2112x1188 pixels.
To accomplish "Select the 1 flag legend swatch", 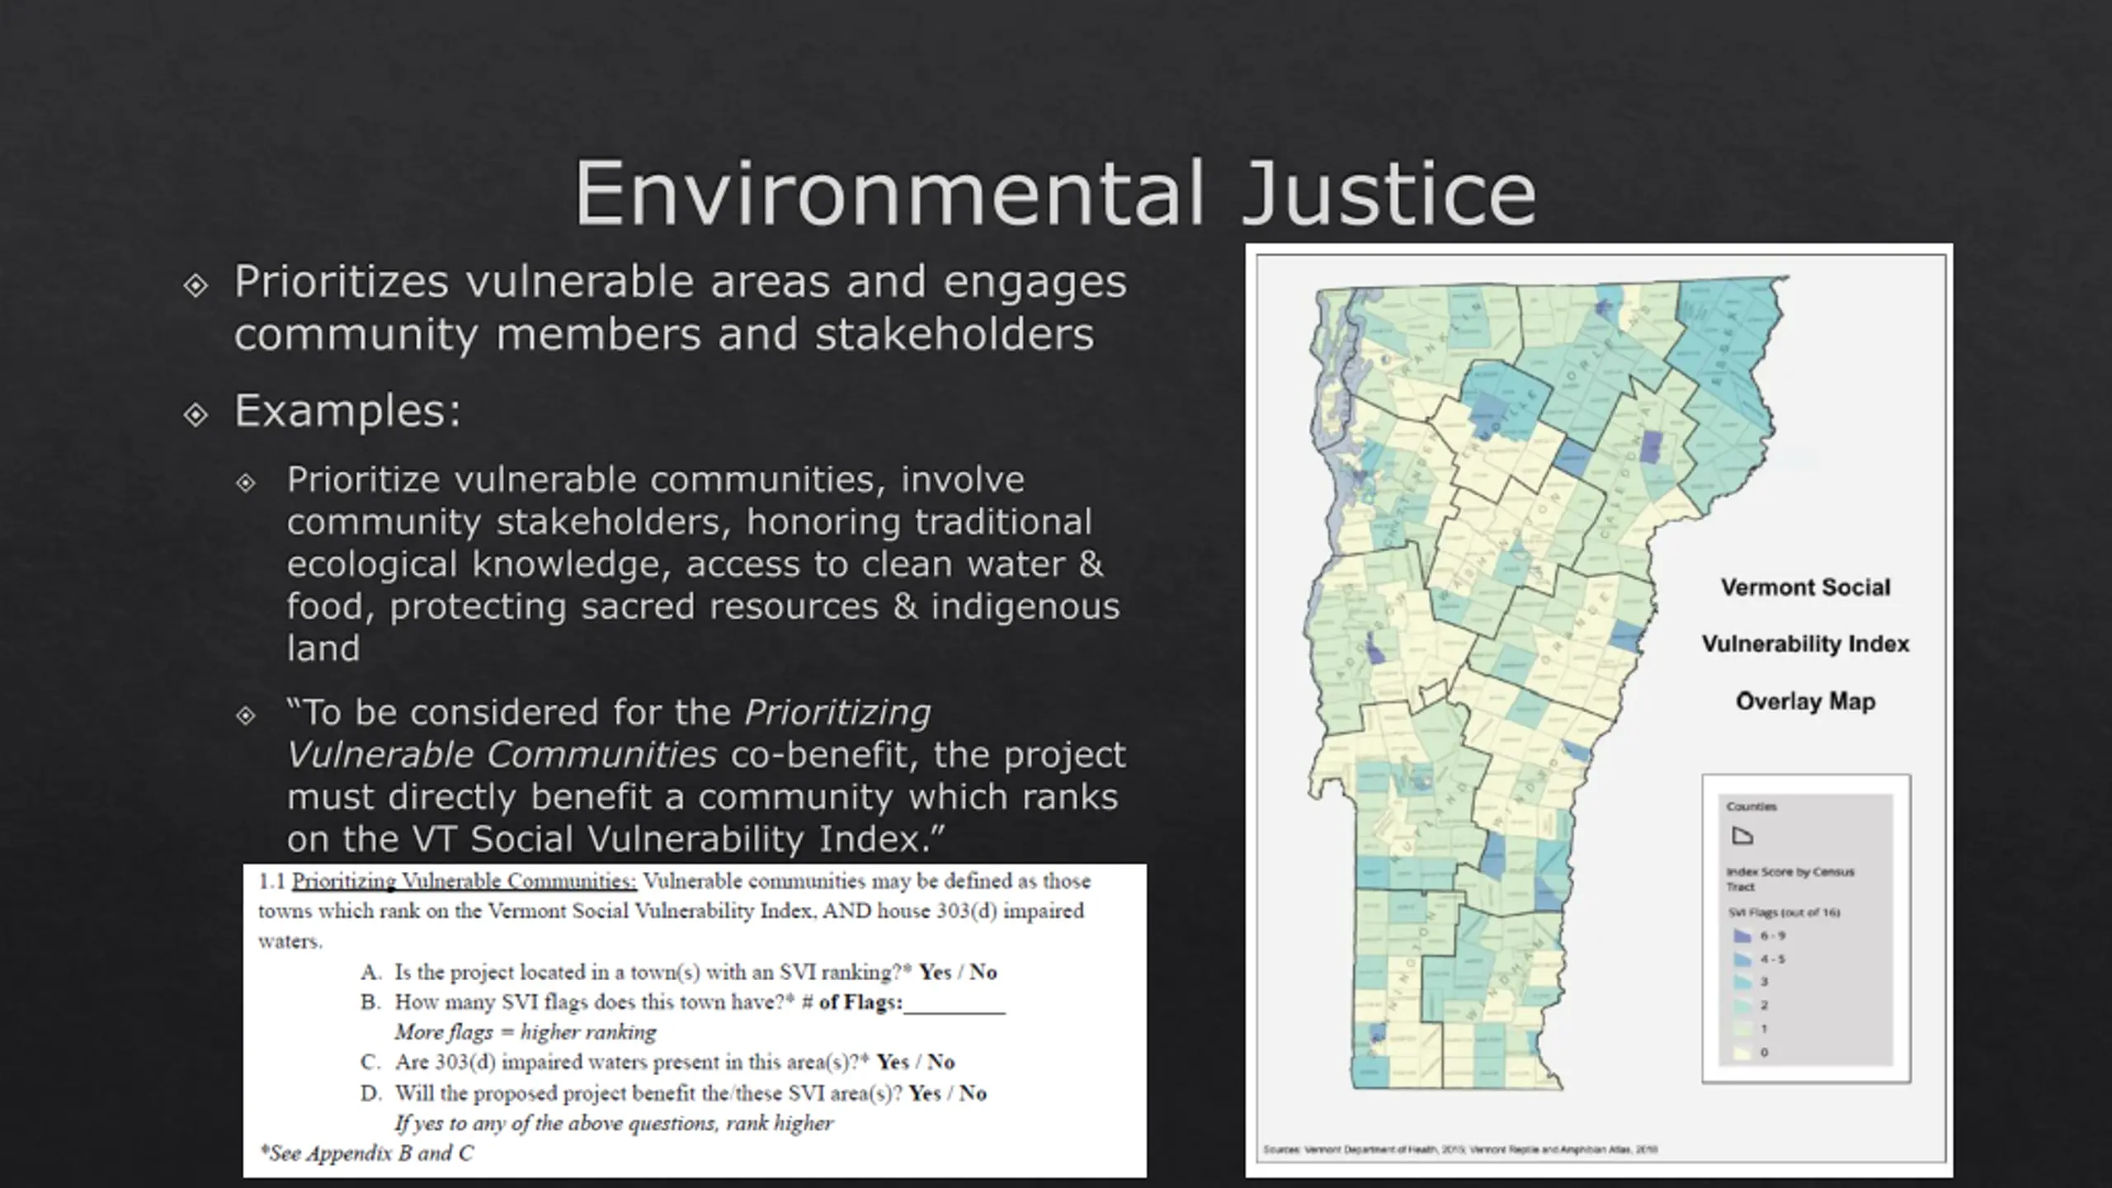I will coord(1742,1029).
